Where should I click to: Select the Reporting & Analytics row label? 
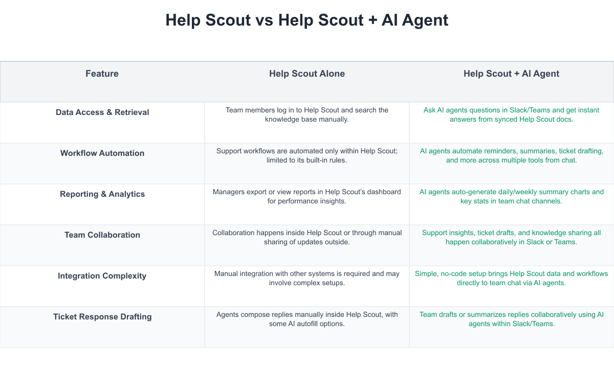102,194
